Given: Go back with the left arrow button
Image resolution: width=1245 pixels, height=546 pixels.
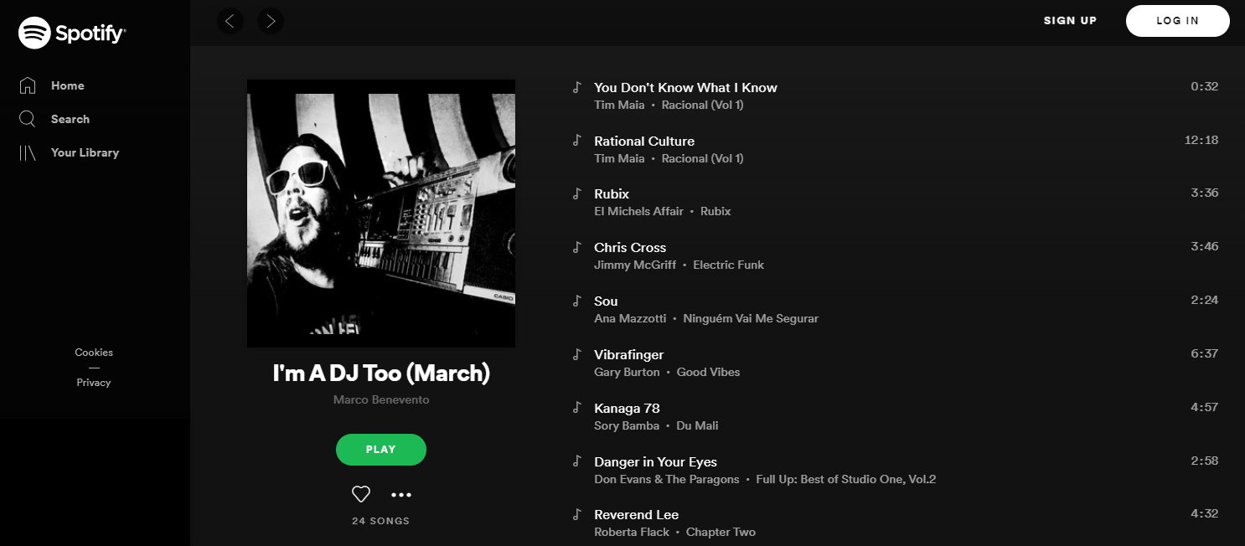Looking at the screenshot, I should [230, 21].
